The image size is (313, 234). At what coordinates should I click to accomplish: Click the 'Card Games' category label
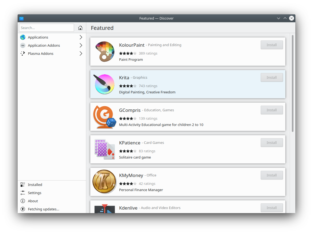tap(154, 143)
